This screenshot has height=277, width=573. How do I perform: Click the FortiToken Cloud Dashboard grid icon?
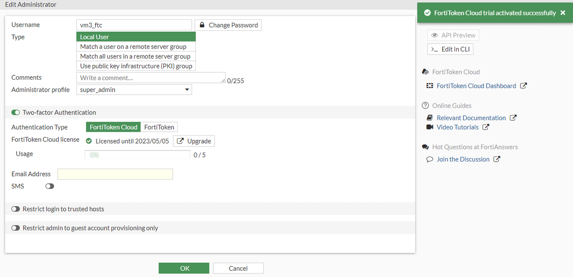(x=429, y=85)
